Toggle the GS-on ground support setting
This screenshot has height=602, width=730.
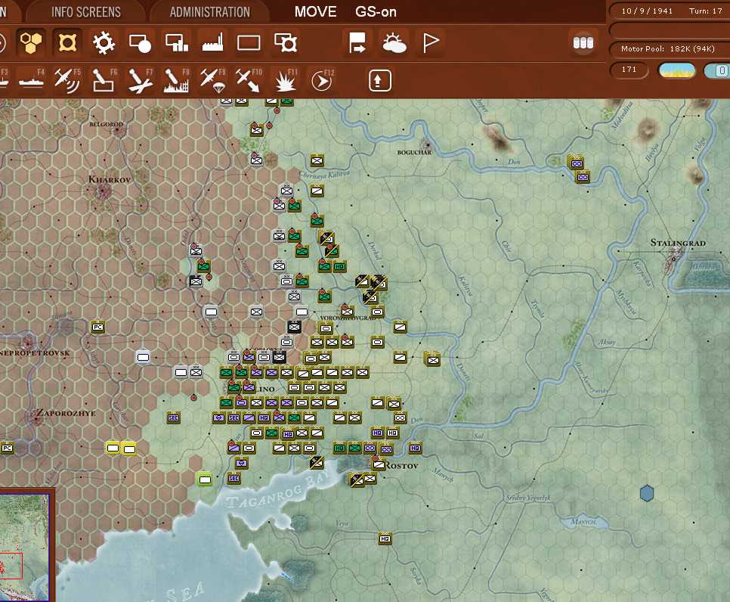(375, 11)
